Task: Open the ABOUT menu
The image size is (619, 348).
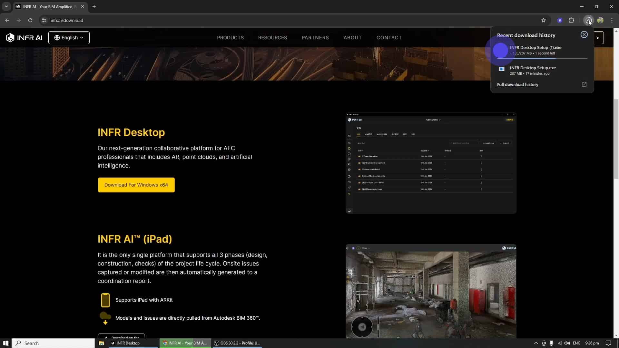Action: pyautogui.click(x=352, y=38)
